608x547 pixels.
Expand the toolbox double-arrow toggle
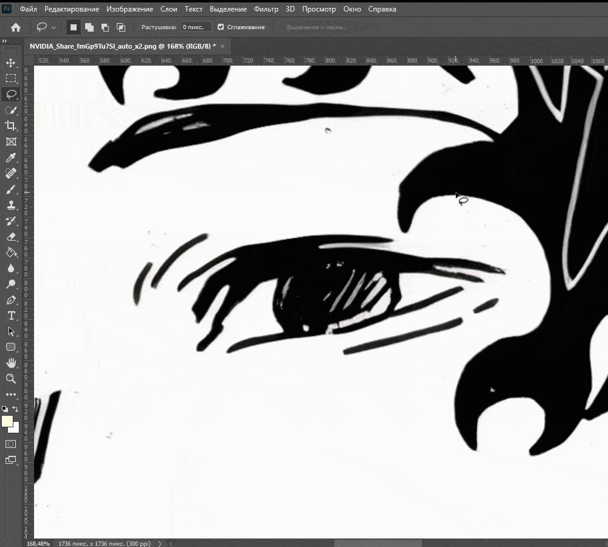4,41
